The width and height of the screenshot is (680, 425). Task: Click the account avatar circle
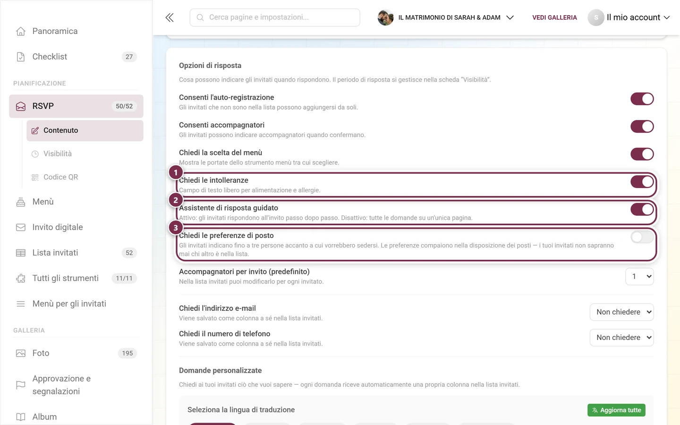click(596, 17)
